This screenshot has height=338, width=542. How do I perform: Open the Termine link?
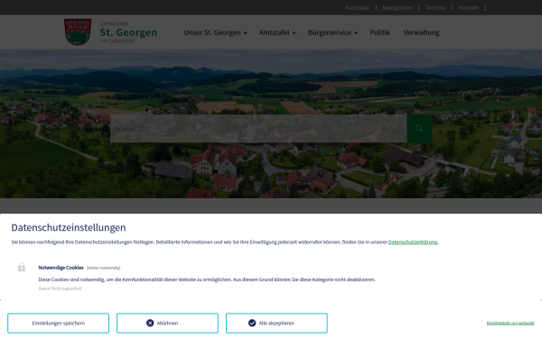click(435, 7)
